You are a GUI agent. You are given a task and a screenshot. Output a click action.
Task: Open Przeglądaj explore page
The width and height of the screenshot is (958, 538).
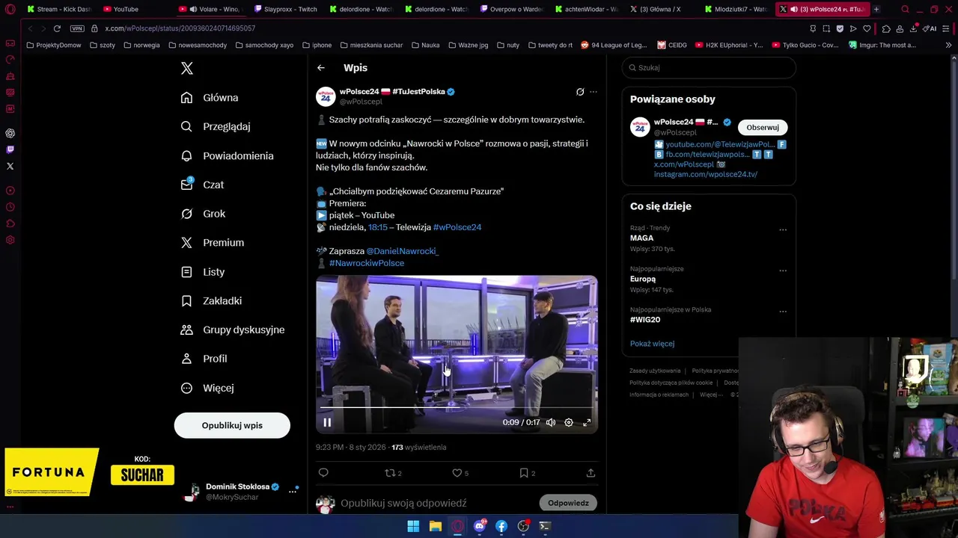[216, 126]
